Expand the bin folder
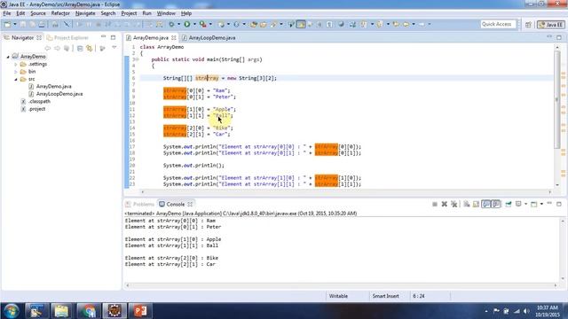568x319 pixels. 16,72
